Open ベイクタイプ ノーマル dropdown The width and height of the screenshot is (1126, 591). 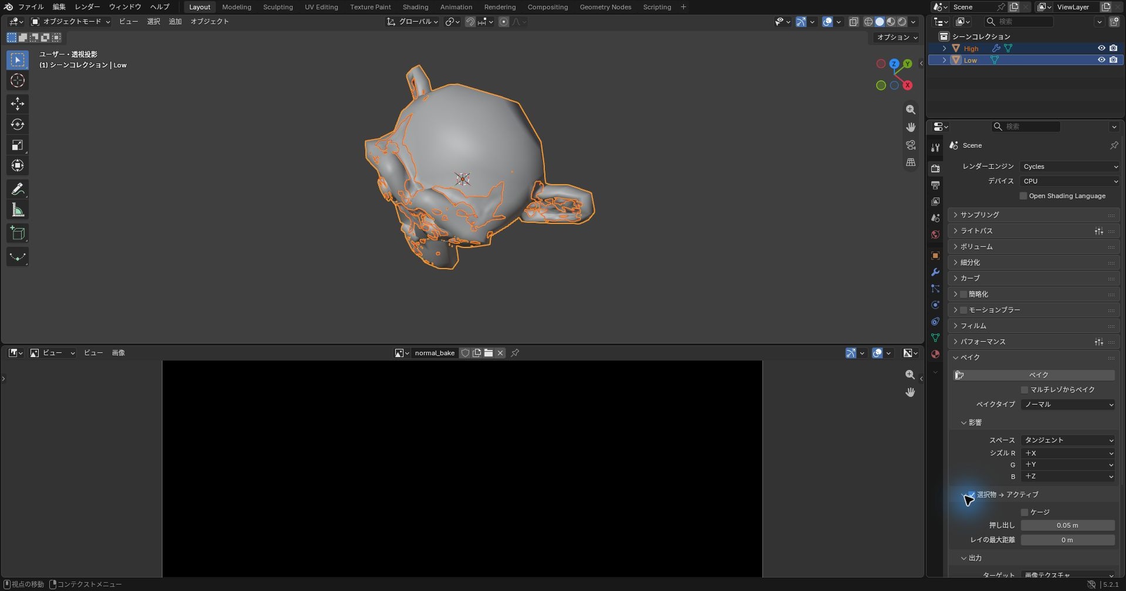click(x=1068, y=405)
